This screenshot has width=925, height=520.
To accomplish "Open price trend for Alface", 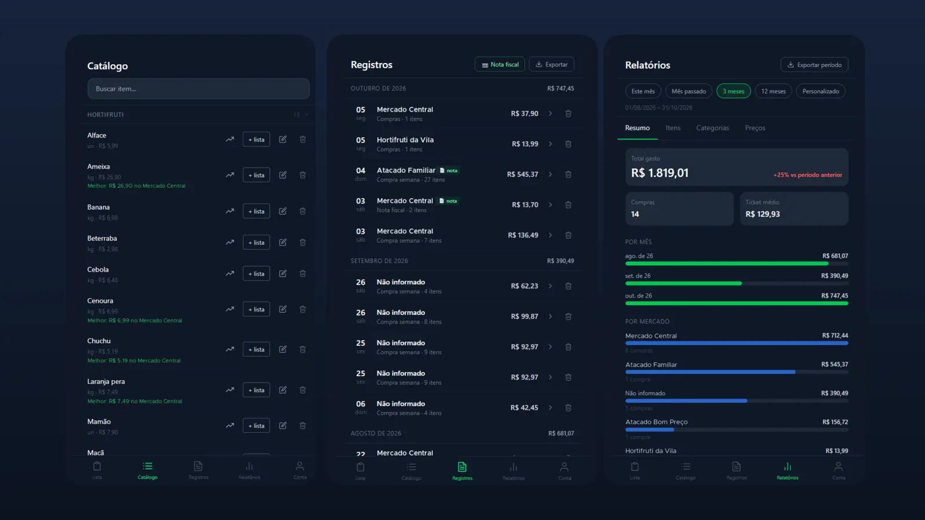I will coord(230,139).
